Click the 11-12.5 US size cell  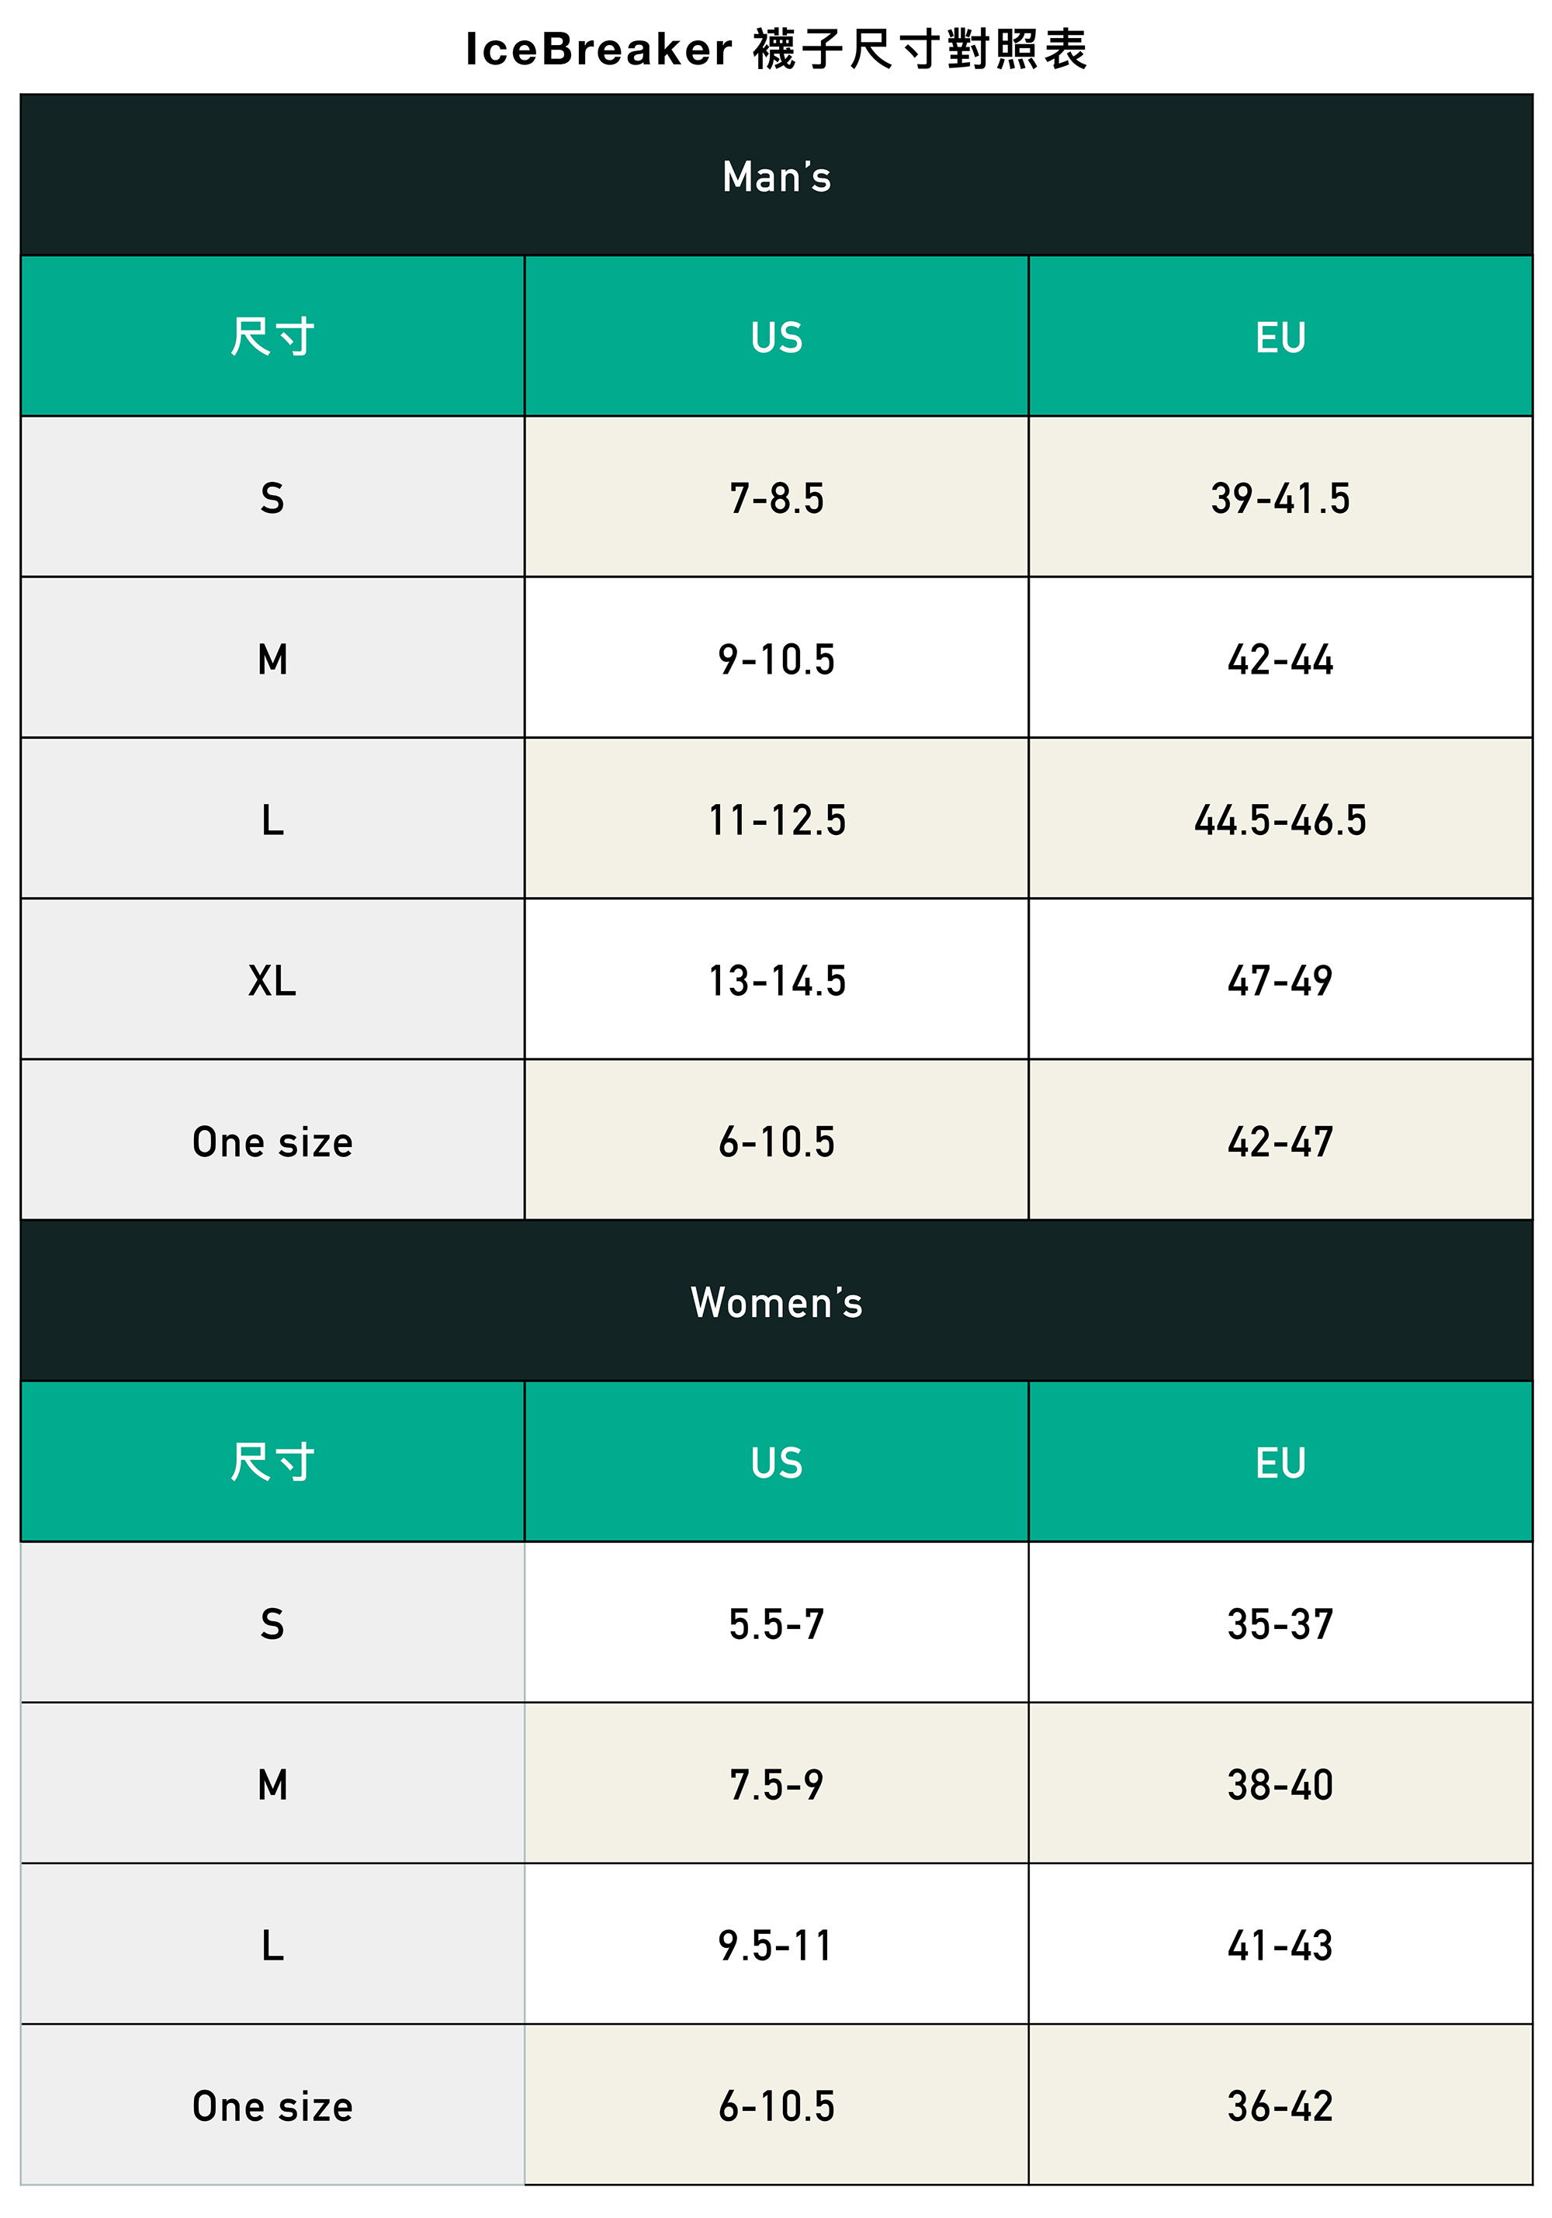[x=775, y=820]
